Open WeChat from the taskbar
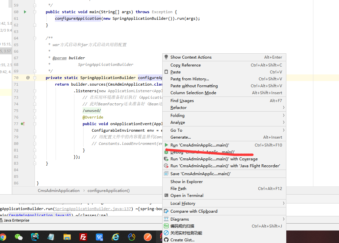 [19, 237]
